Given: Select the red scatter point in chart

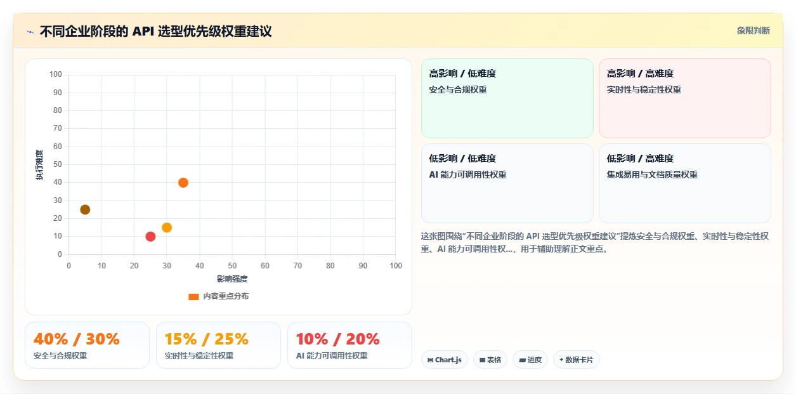Looking at the screenshot, I should coord(150,237).
